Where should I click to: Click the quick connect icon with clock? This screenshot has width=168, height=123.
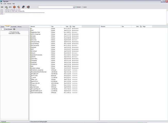6,7
